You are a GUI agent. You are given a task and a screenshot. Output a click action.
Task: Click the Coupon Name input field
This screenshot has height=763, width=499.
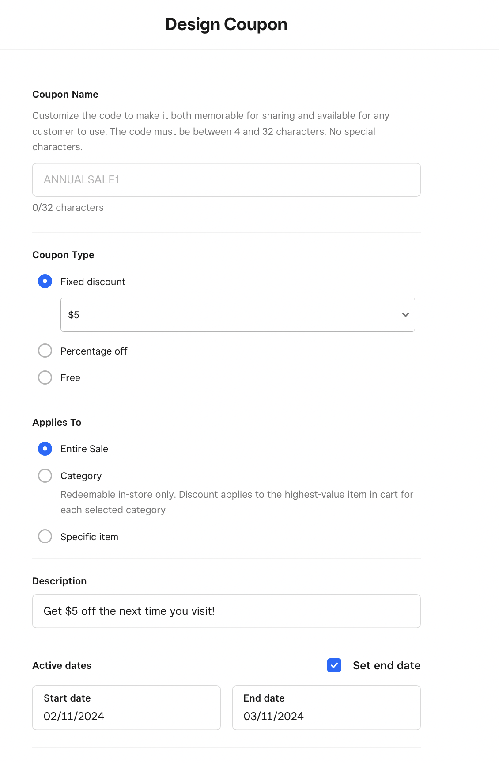click(226, 179)
